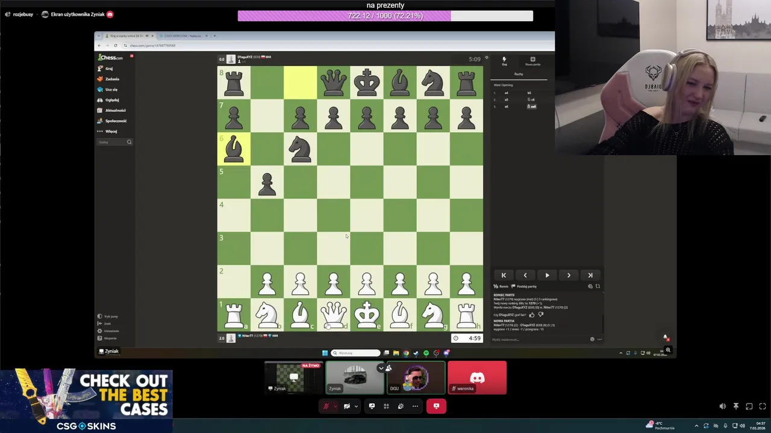
Task: Open Aktualności news section
Action: (x=111, y=110)
